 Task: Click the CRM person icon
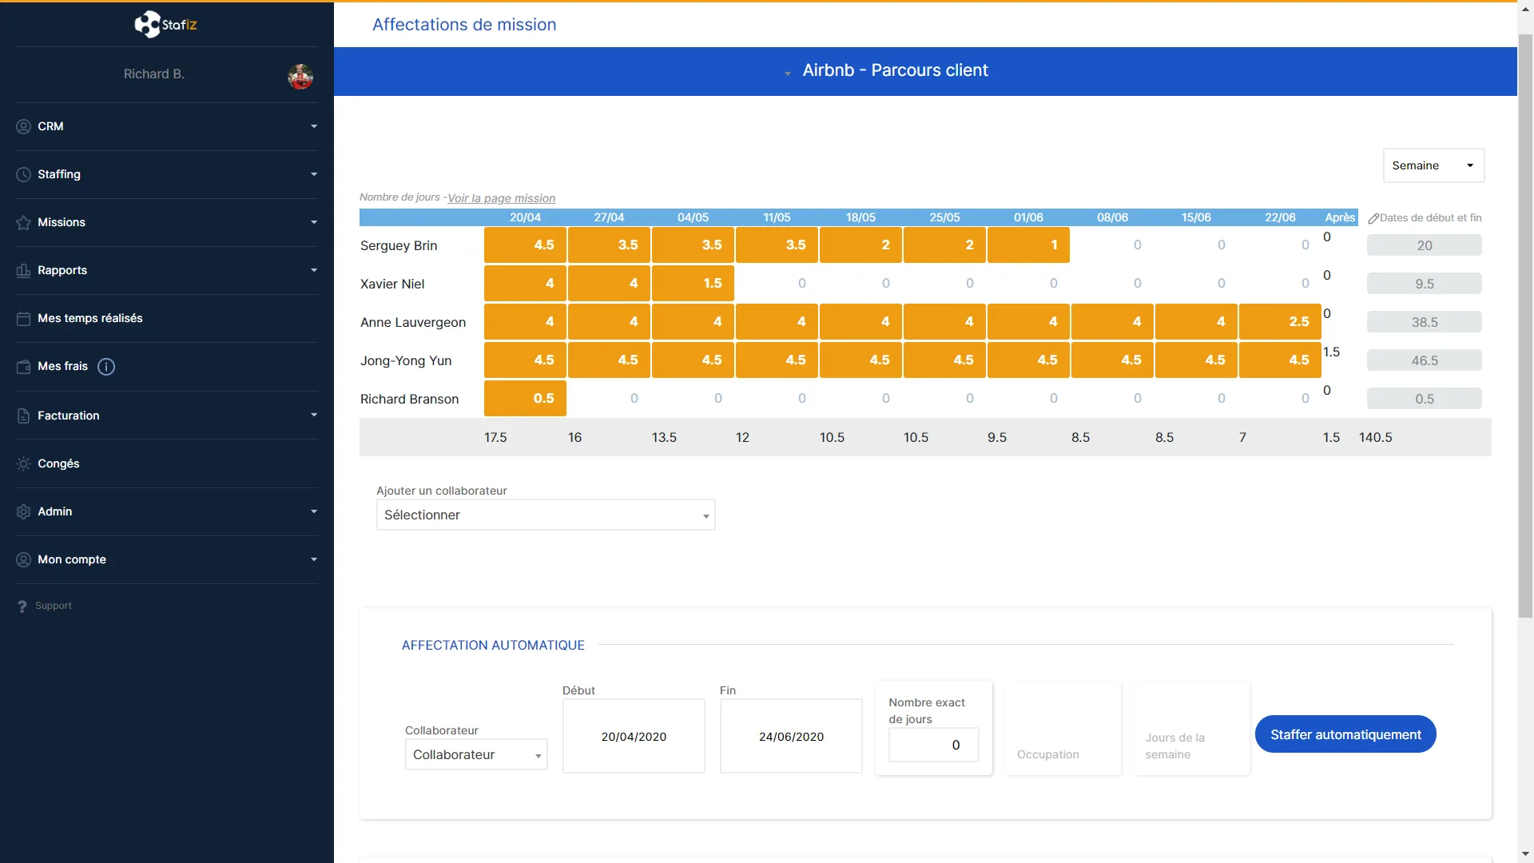[x=23, y=126]
